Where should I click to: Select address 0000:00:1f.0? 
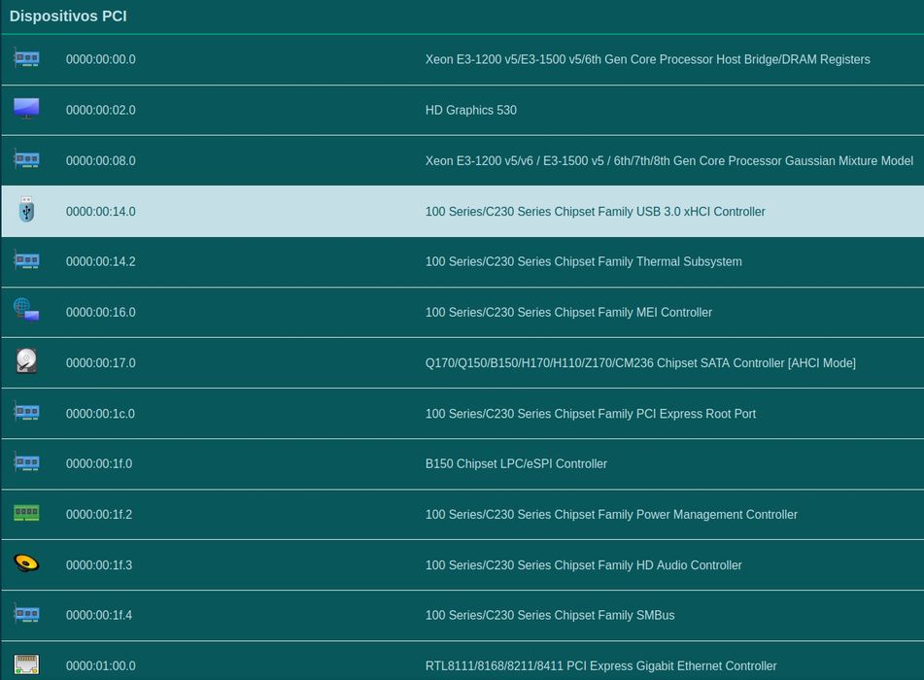coord(99,463)
